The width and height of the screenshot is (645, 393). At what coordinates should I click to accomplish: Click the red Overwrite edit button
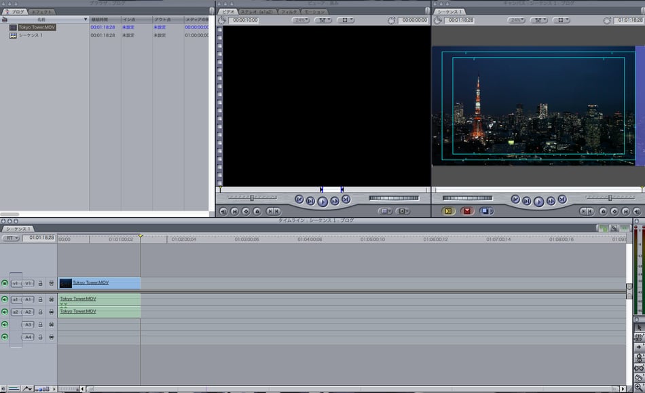[x=467, y=211]
